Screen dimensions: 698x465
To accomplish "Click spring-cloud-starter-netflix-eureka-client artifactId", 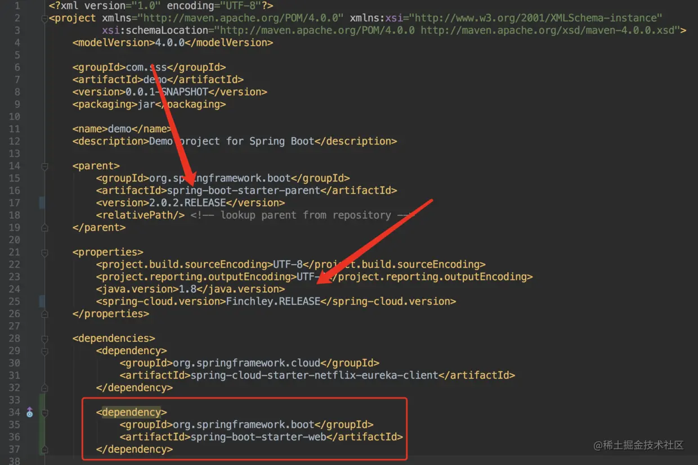I will pos(314,376).
